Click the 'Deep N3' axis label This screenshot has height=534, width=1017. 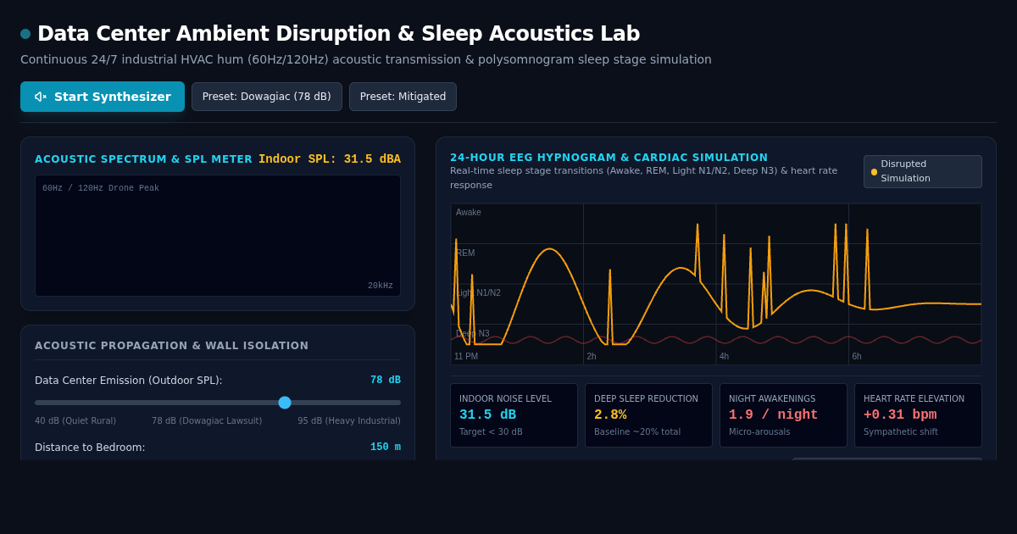coord(473,333)
